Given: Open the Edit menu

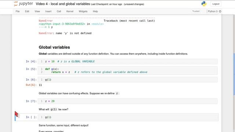Looking at the screenshot, I should tap(27, 11).
